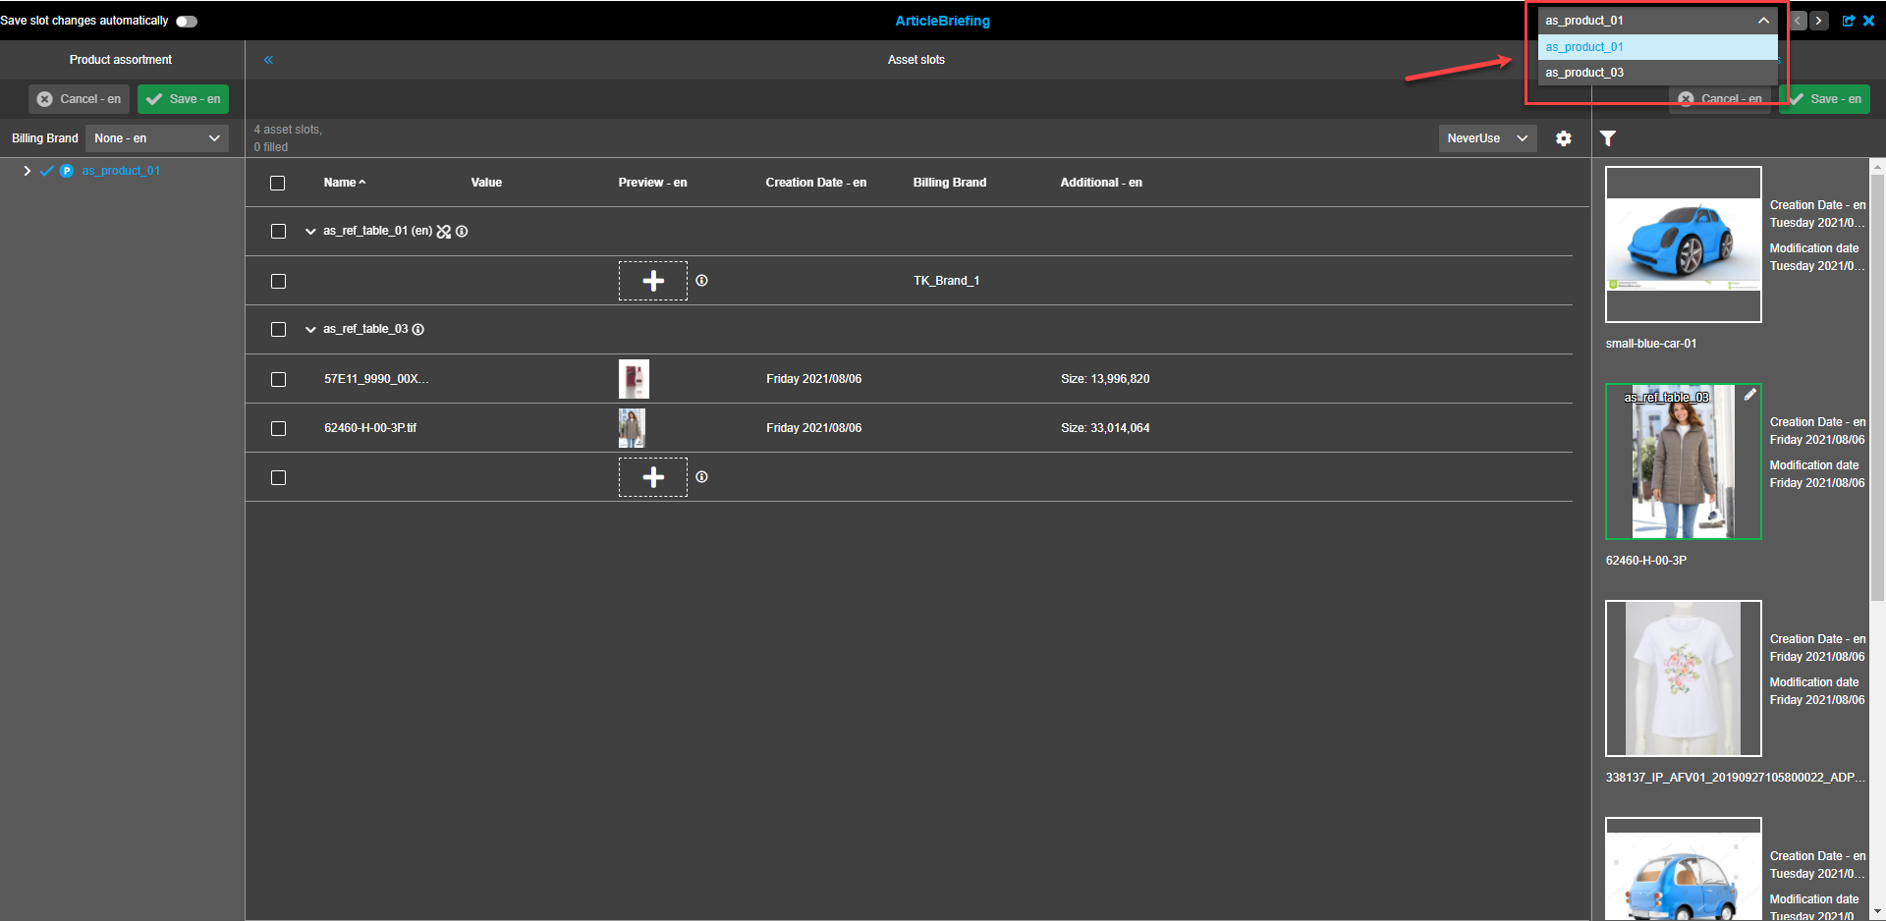Click the info icon next to as_ref_table_01

462,231
